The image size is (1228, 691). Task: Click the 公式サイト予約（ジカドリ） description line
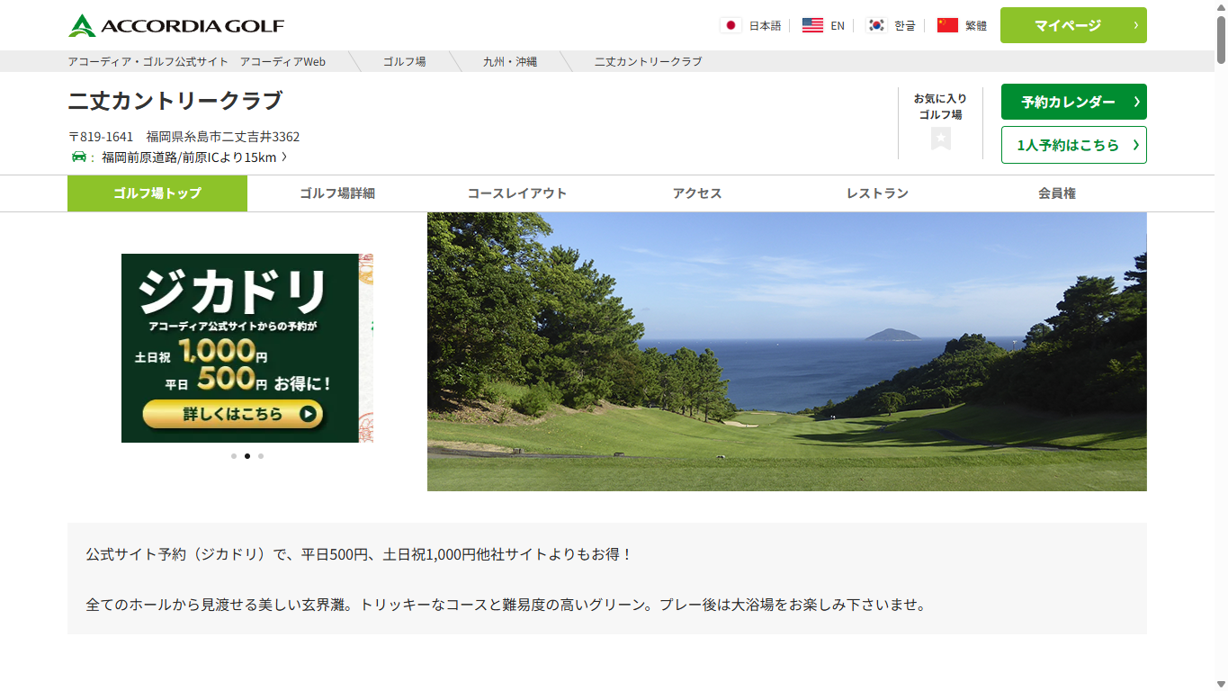coord(360,554)
